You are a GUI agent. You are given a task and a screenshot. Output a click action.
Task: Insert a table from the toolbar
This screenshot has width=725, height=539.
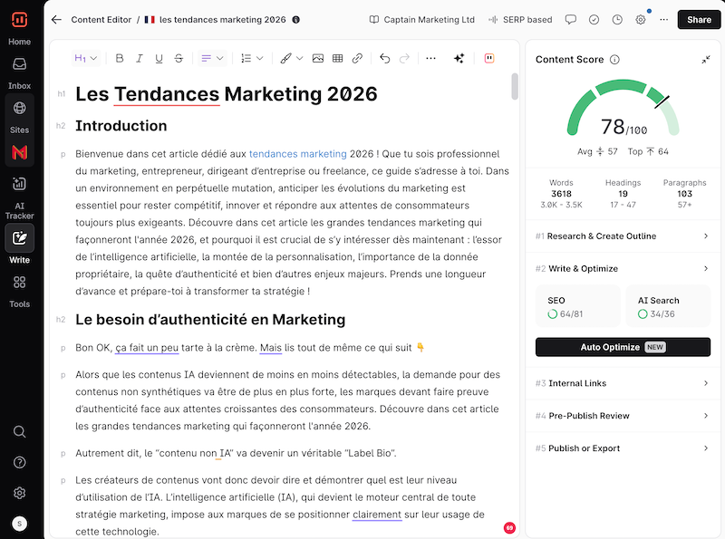337,58
